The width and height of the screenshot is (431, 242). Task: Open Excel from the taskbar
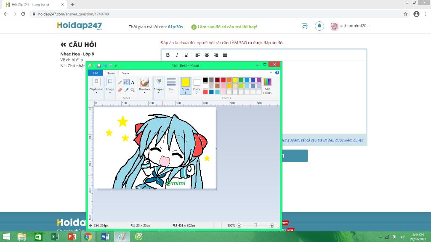click(x=55, y=237)
